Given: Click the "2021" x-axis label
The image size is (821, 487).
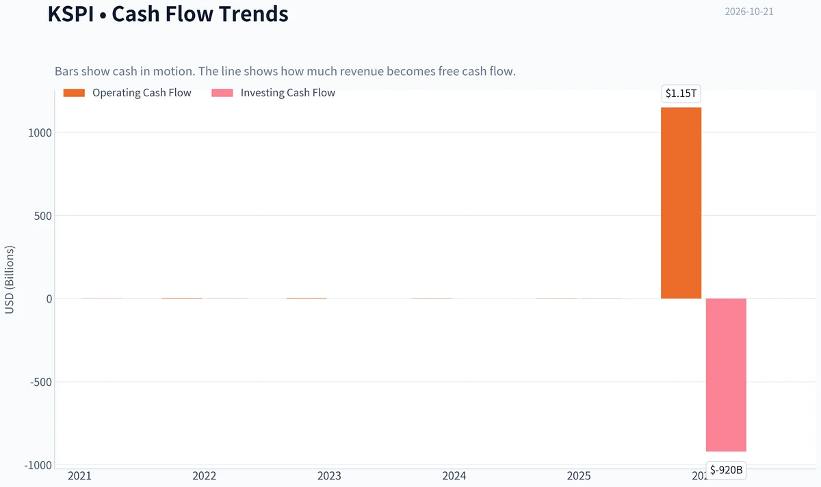Looking at the screenshot, I should coord(79,476).
